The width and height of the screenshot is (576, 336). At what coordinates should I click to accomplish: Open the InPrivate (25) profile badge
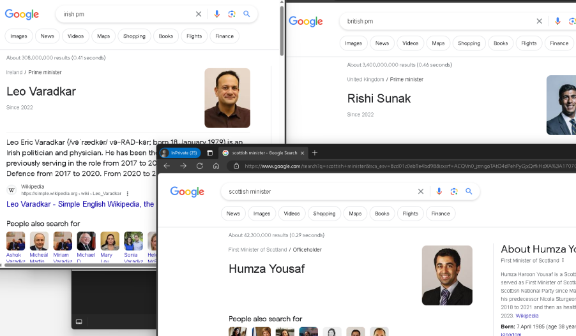coord(180,153)
